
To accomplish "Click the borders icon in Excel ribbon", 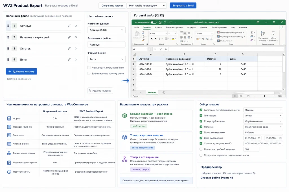I will pyautogui.click(x=166, y=39).
